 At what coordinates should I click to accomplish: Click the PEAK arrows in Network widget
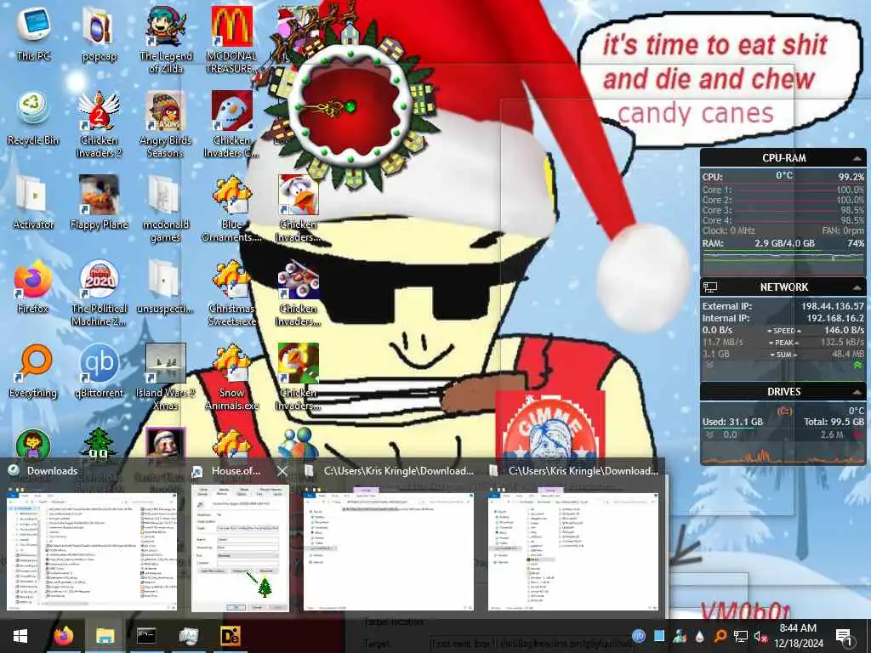[x=783, y=343]
